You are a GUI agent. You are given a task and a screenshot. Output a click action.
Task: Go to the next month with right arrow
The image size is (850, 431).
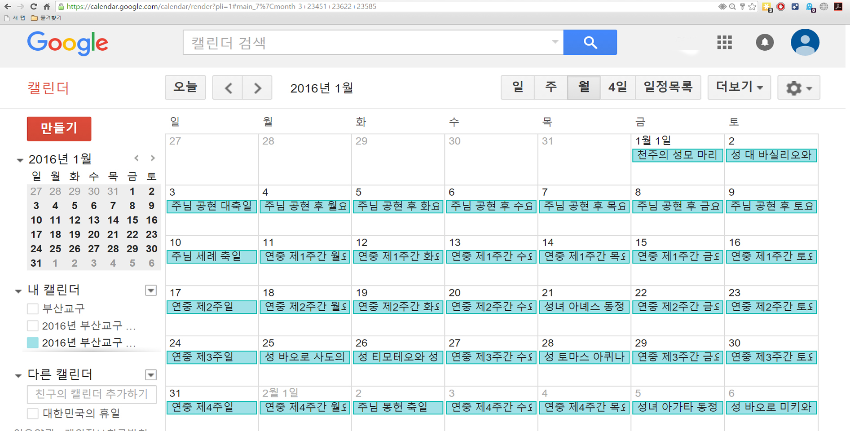[x=257, y=88]
